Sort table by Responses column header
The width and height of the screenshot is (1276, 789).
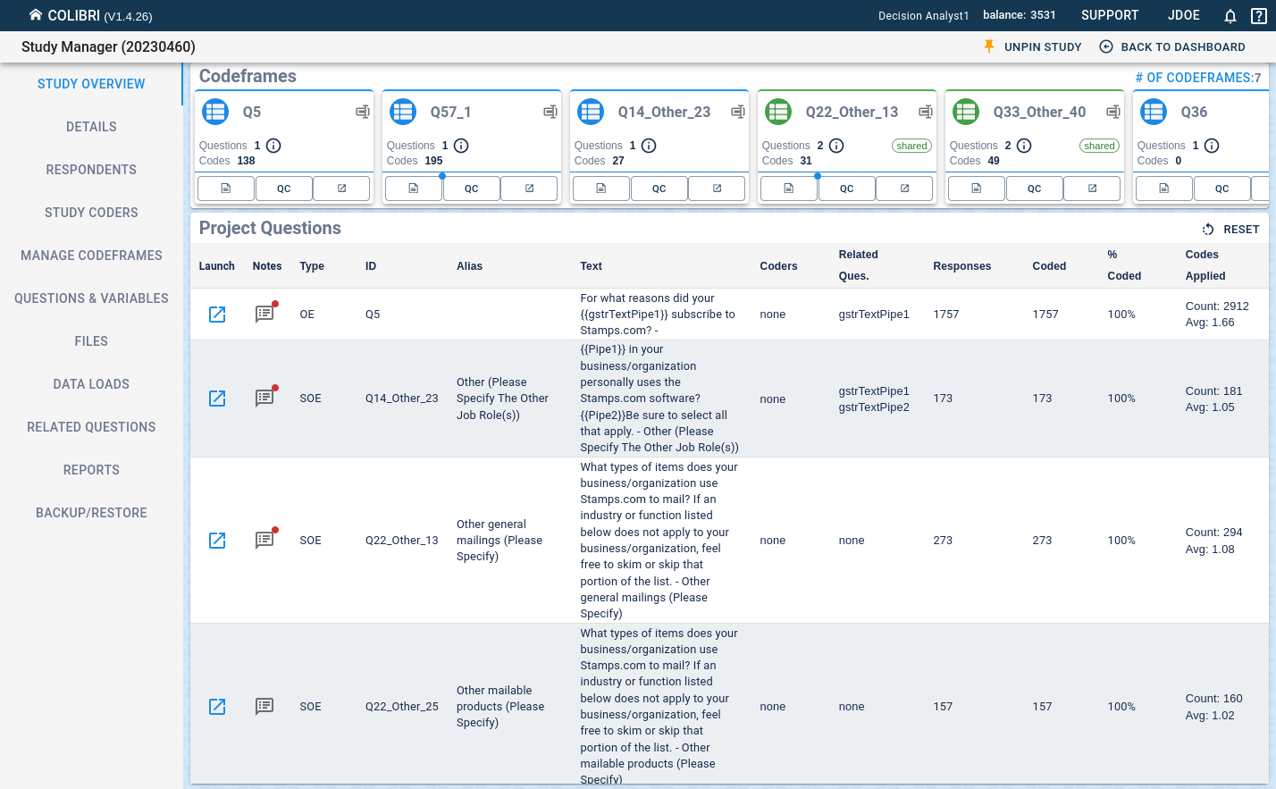(961, 266)
